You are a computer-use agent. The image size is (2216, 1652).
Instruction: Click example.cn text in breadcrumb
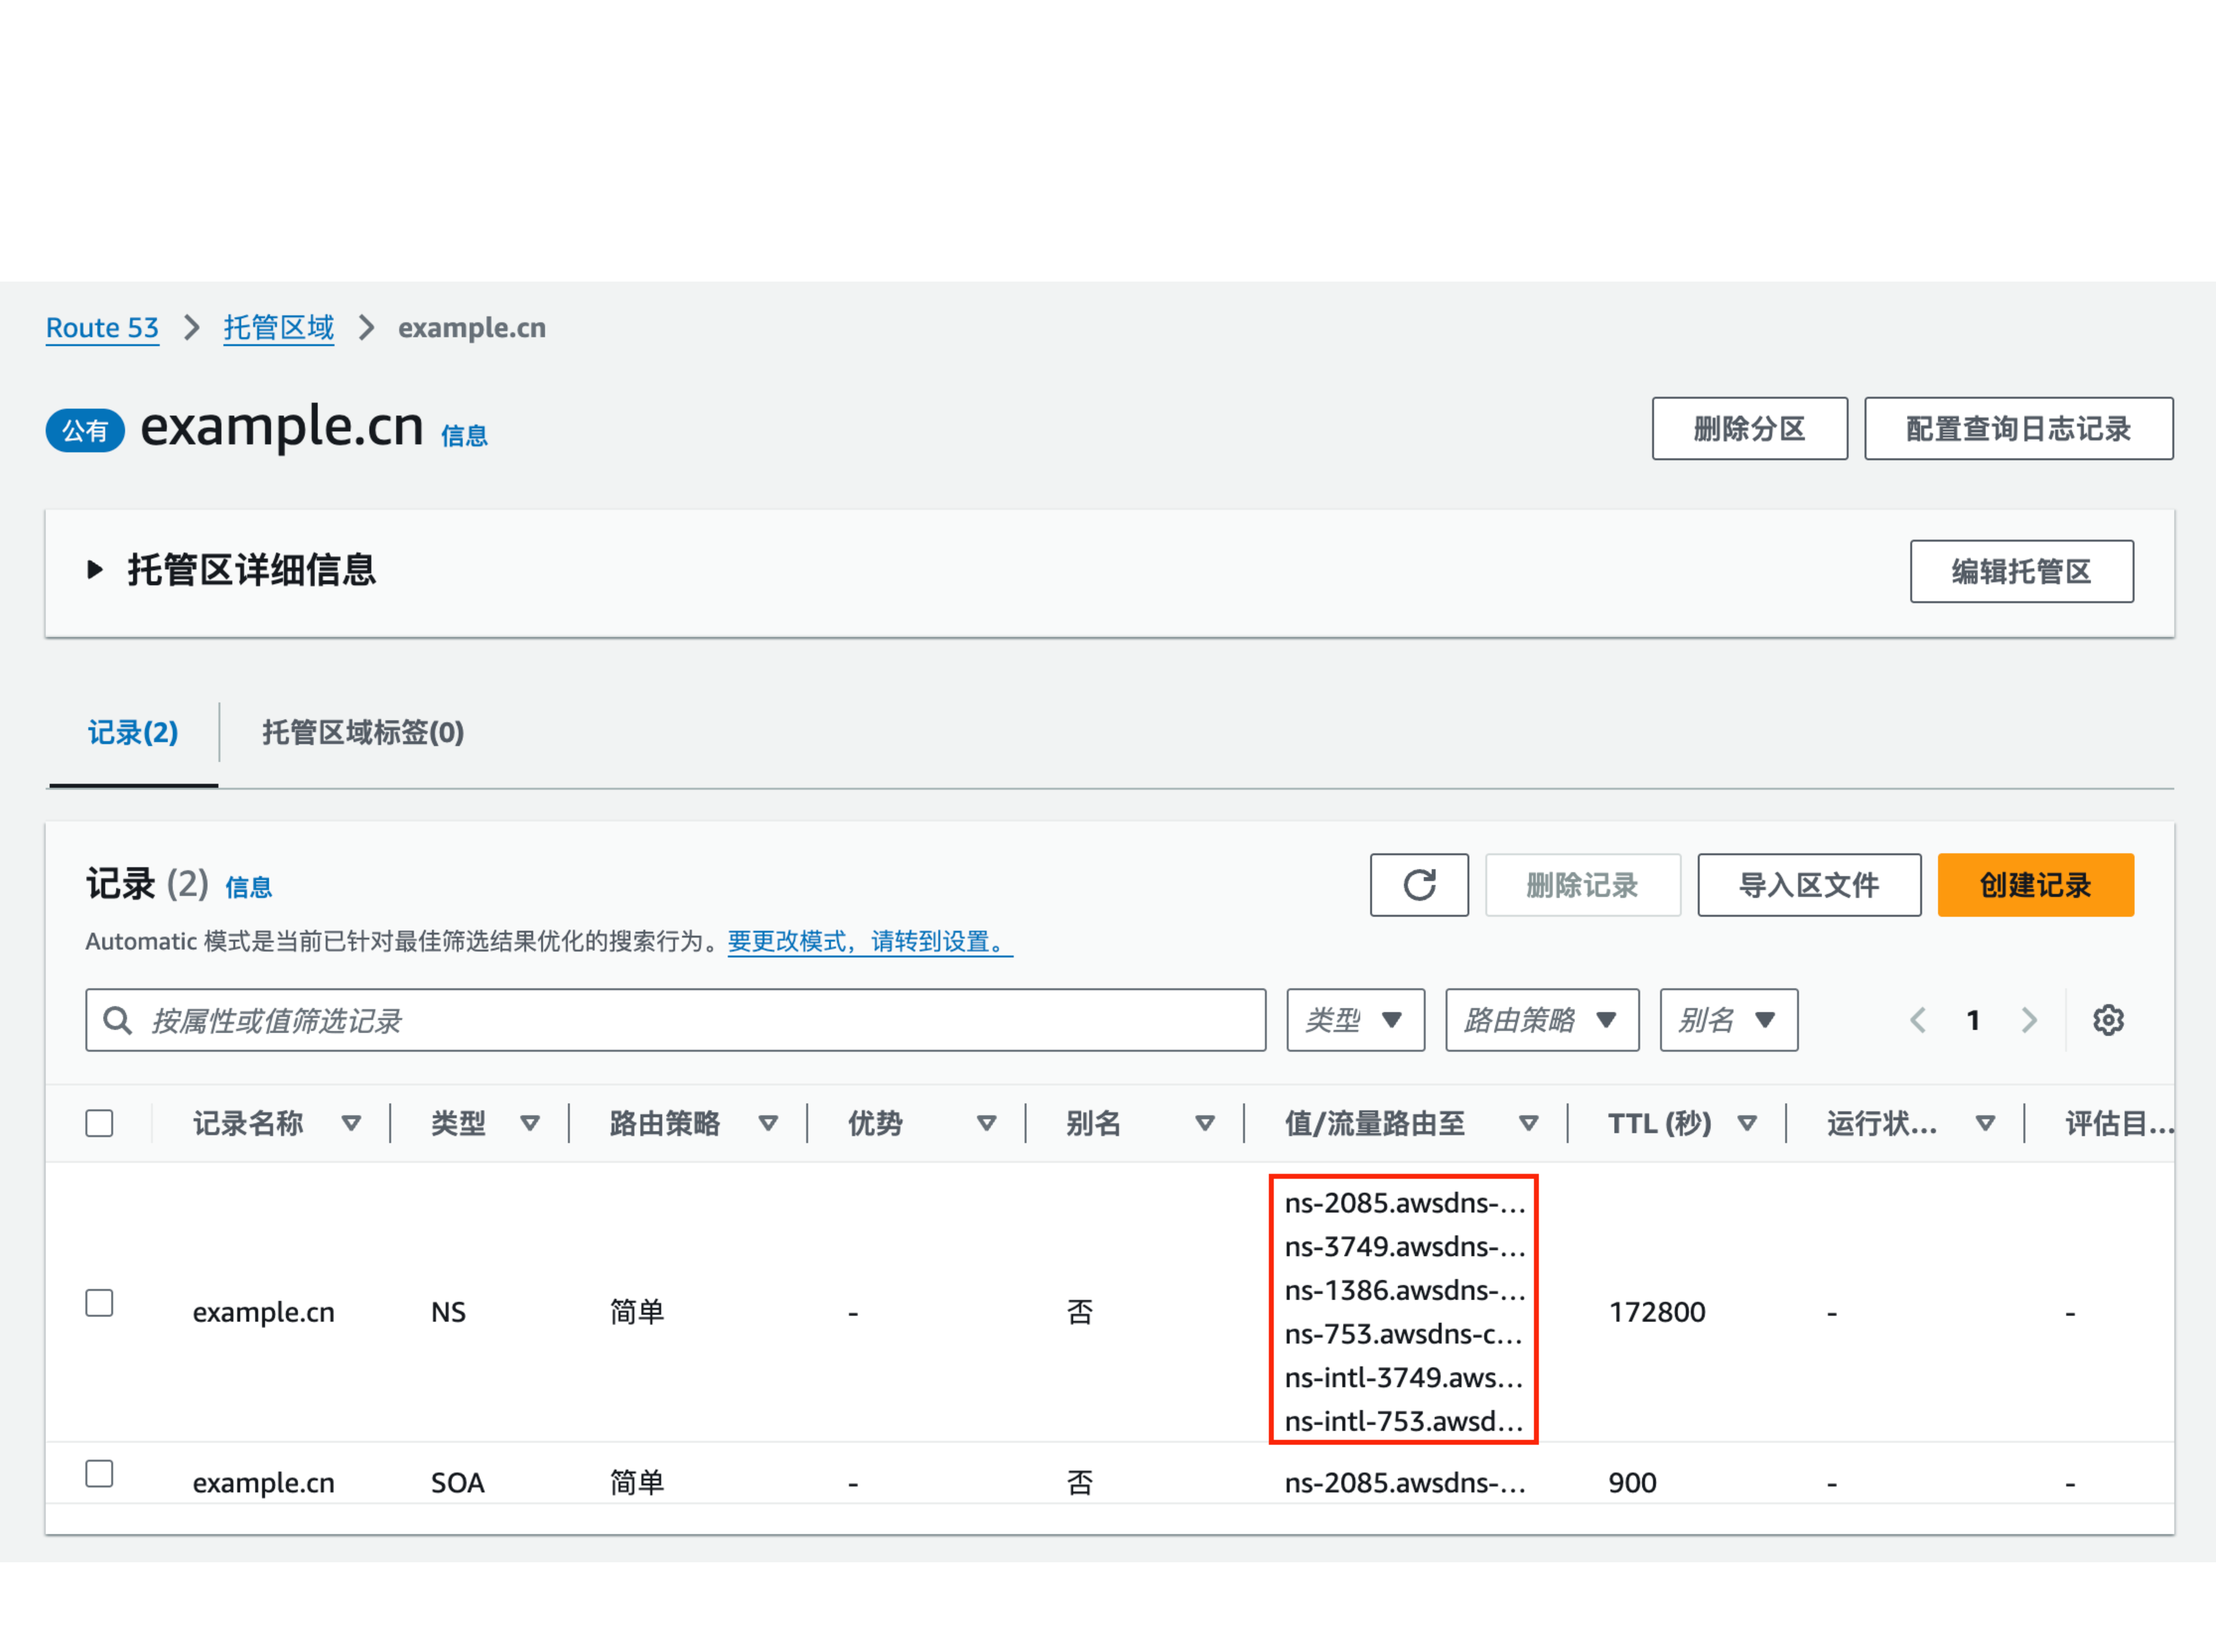(x=471, y=328)
